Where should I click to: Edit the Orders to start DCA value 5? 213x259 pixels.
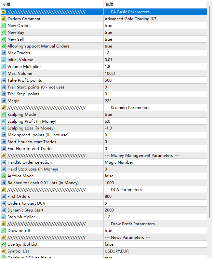(x=155, y=203)
